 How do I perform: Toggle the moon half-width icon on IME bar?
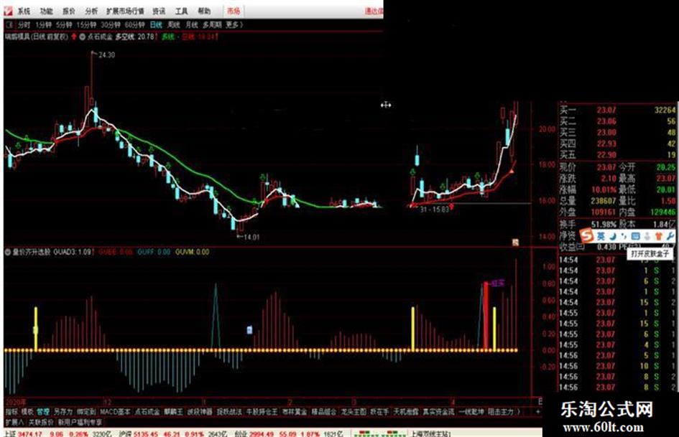[x=613, y=236]
